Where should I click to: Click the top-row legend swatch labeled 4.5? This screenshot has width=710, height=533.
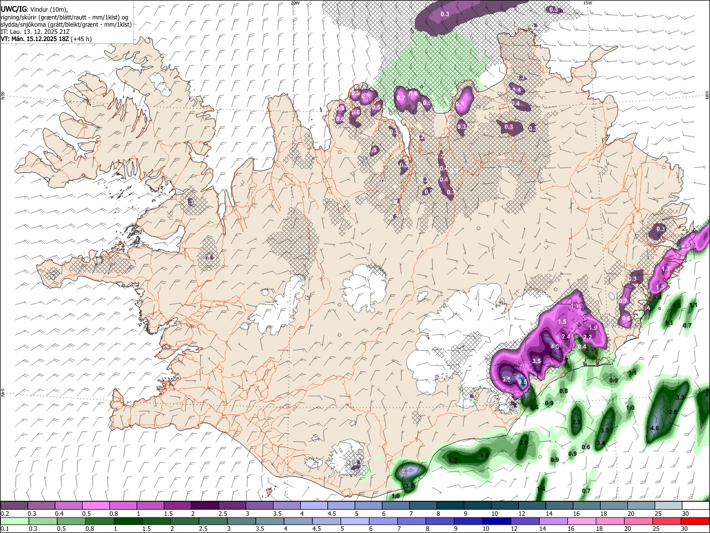(341, 506)
